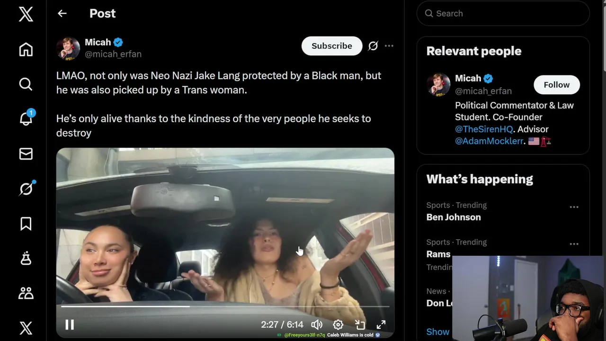
Task: Open Grok icon in sidebar
Action: (26, 188)
